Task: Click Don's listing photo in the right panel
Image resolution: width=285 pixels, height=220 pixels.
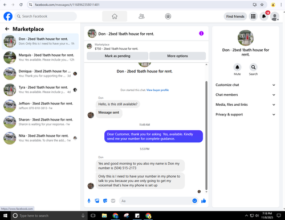Action: coord(246,38)
